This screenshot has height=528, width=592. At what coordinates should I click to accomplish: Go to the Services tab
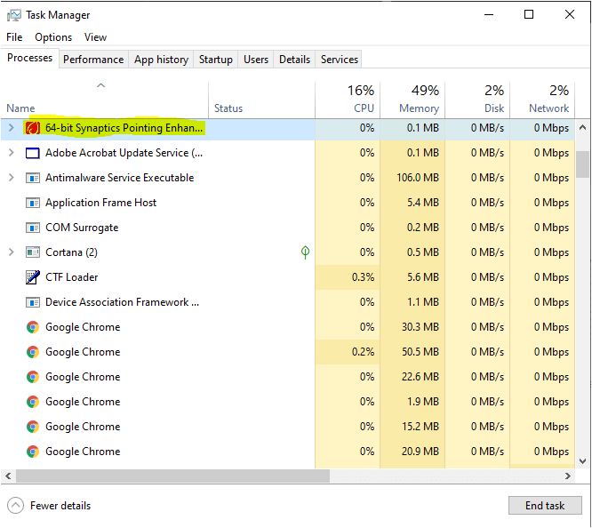339,60
